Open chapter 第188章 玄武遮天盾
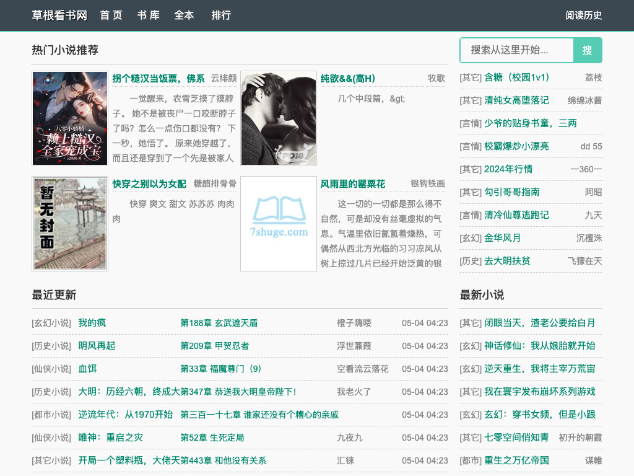Screen dimensions: 634x476 tap(219, 323)
